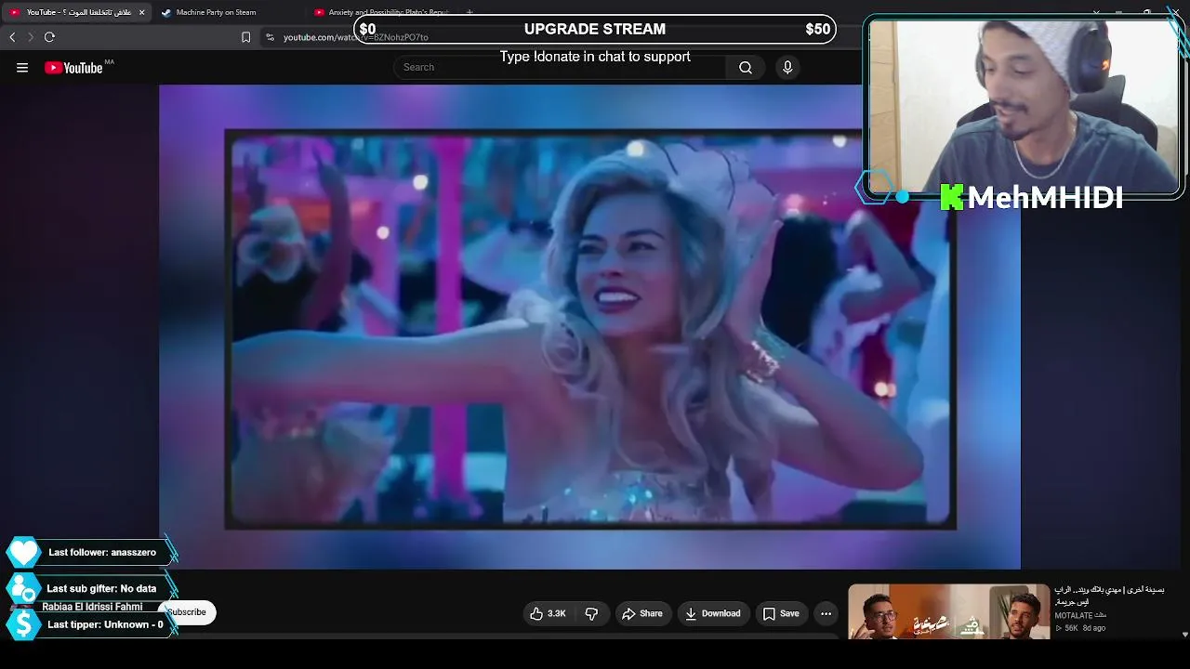
Task: Click the "Last sub gifter: No data" label
Action: pyautogui.click(x=101, y=588)
